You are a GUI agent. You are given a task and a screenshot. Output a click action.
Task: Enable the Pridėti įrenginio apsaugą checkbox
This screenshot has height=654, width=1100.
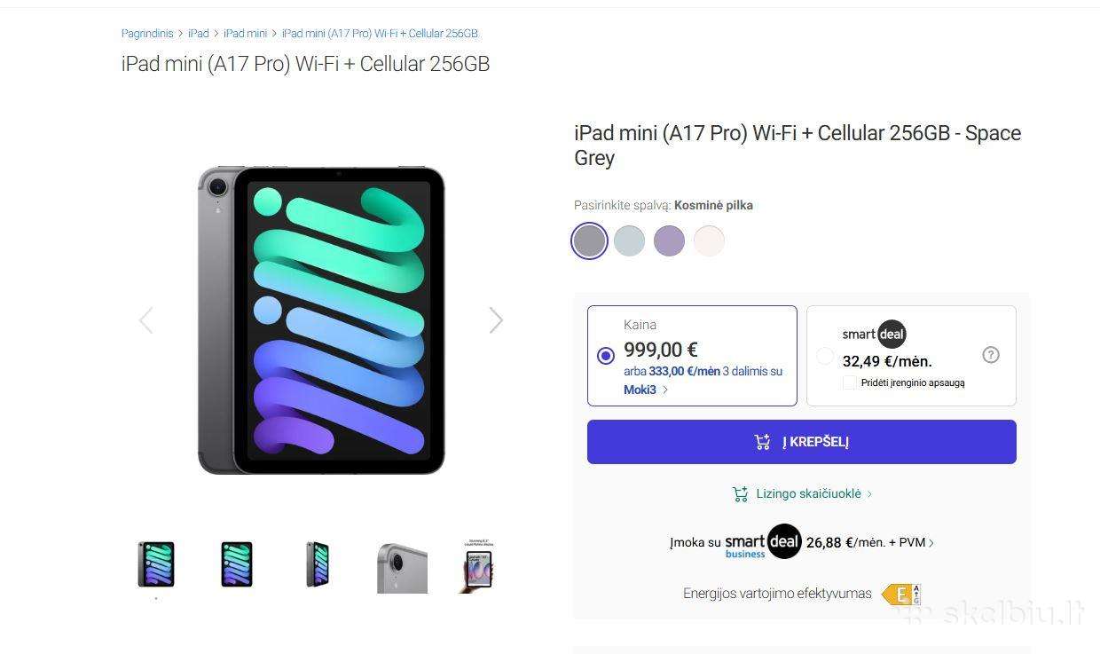pyautogui.click(x=850, y=382)
